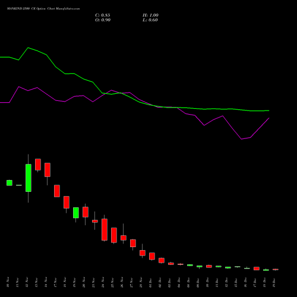Click the red candle on 17 Dec

click(x=257, y=268)
